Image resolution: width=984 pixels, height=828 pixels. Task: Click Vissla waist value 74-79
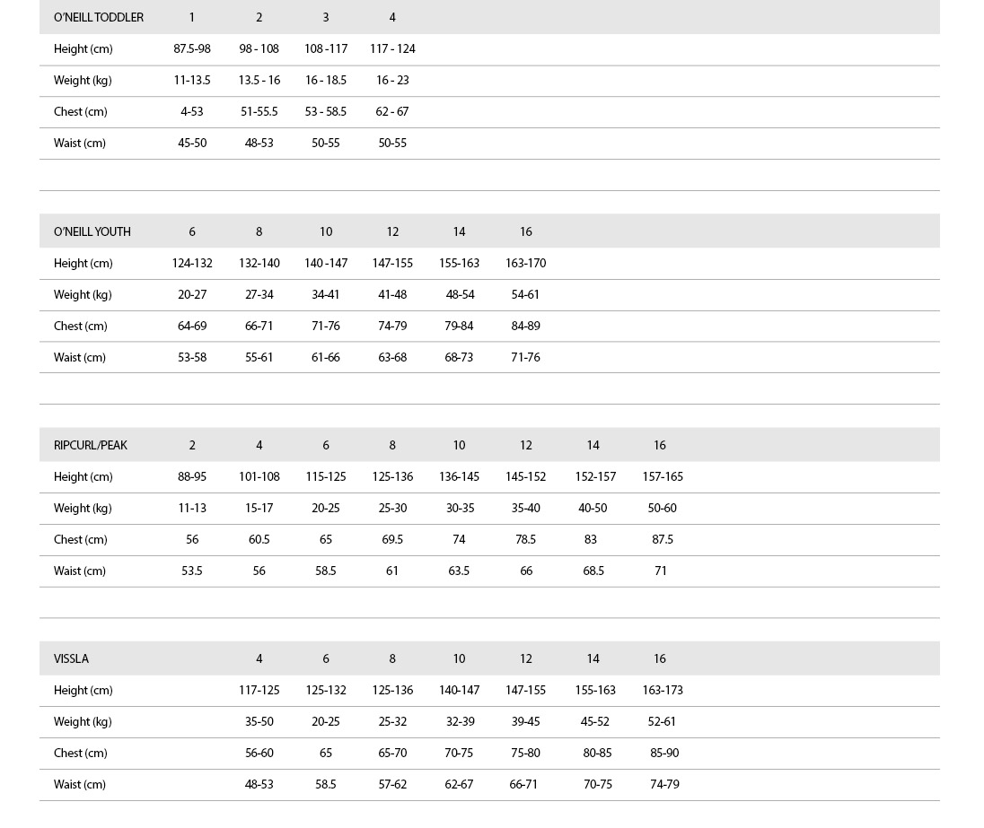tap(664, 784)
